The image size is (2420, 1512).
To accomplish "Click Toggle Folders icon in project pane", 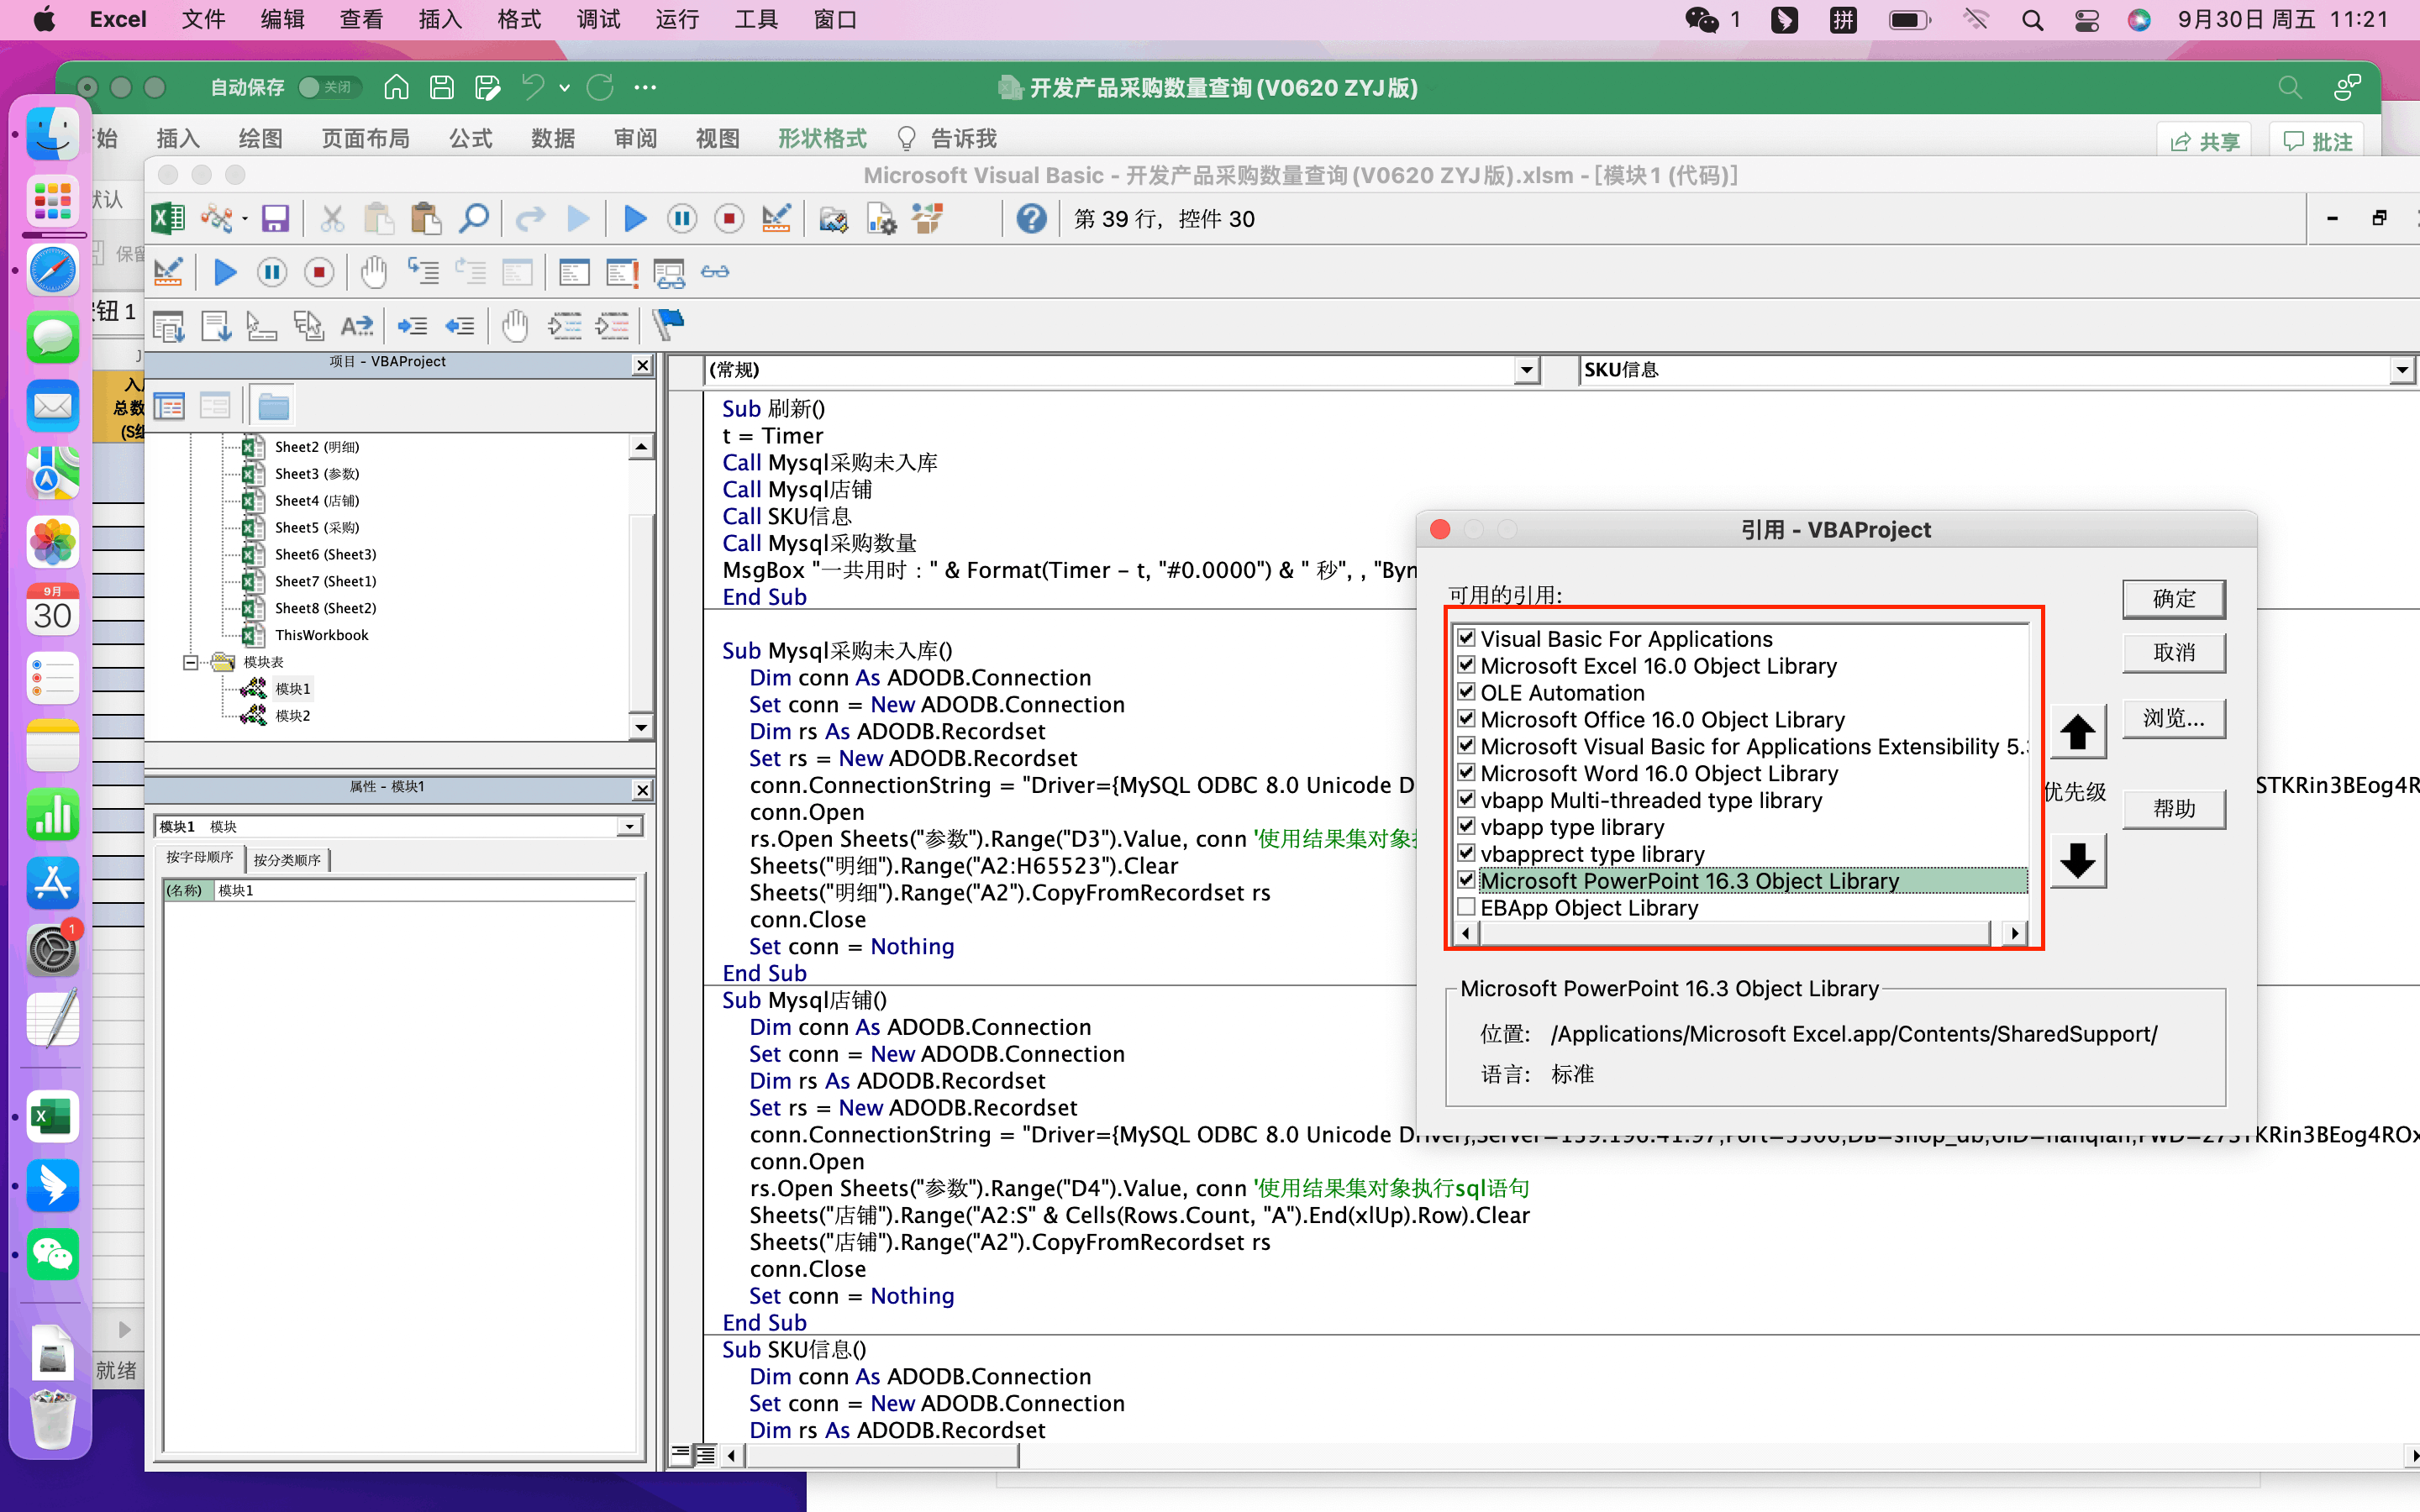I will click(x=273, y=406).
